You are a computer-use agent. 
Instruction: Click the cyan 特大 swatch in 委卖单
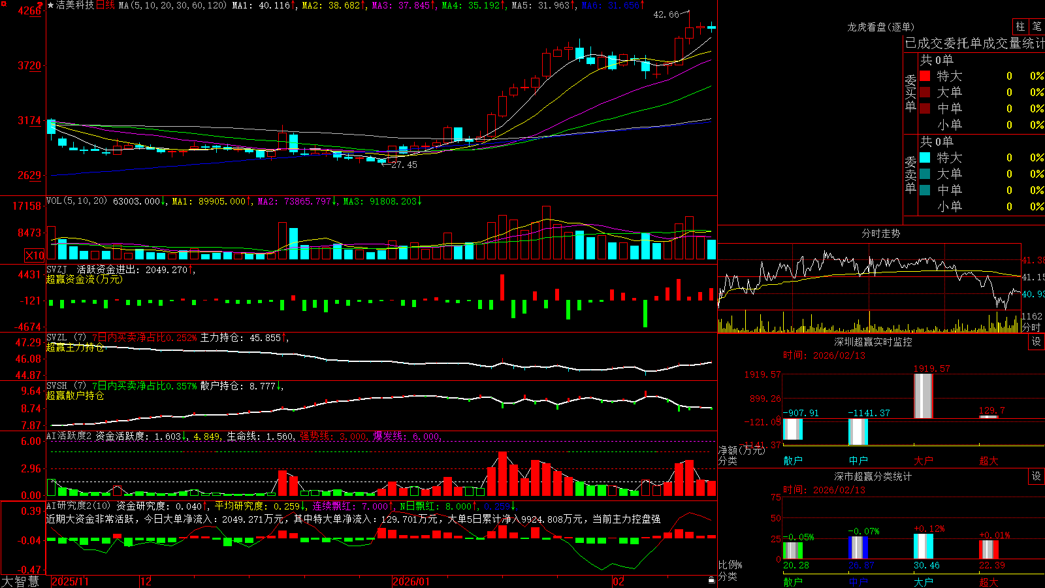click(x=925, y=157)
